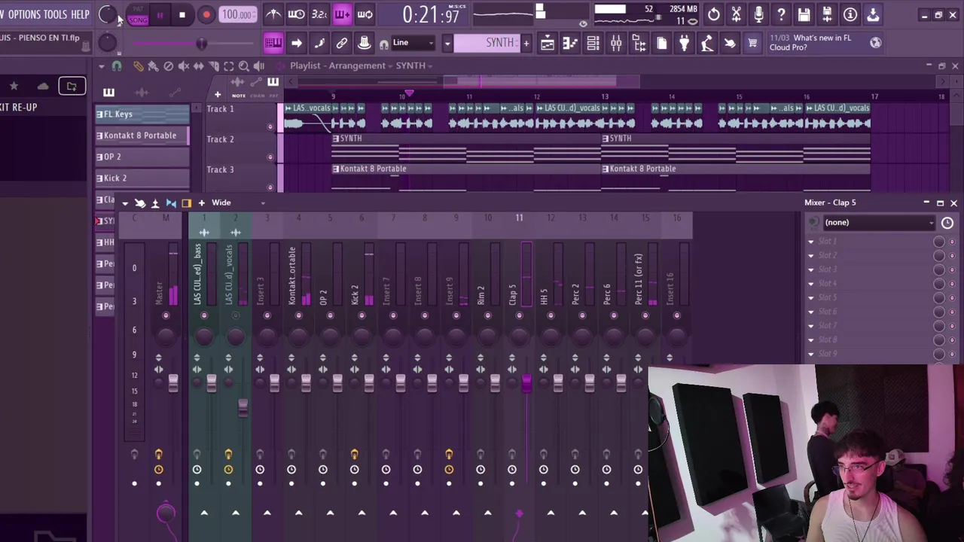The image size is (964, 542).
Task: Expand Slot 5 effect menu arrow
Action: 811,297
